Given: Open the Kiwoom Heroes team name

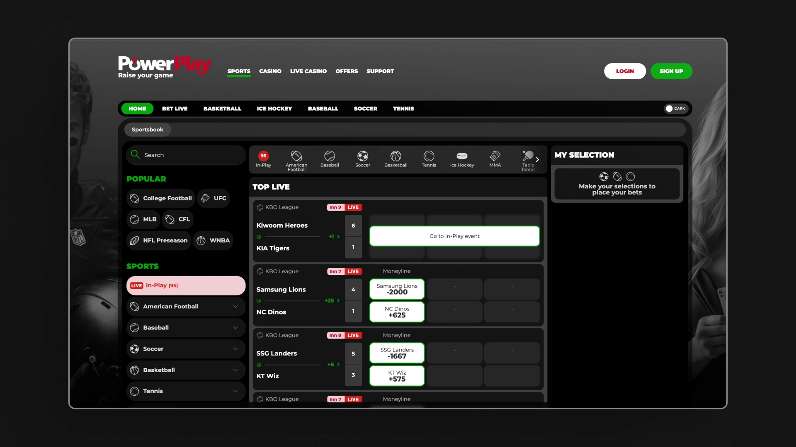Looking at the screenshot, I should tap(282, 226).
